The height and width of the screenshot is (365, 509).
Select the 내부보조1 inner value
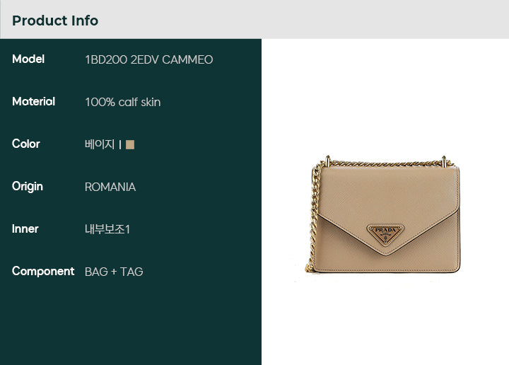pyautogui.click(x=107, y=229)
